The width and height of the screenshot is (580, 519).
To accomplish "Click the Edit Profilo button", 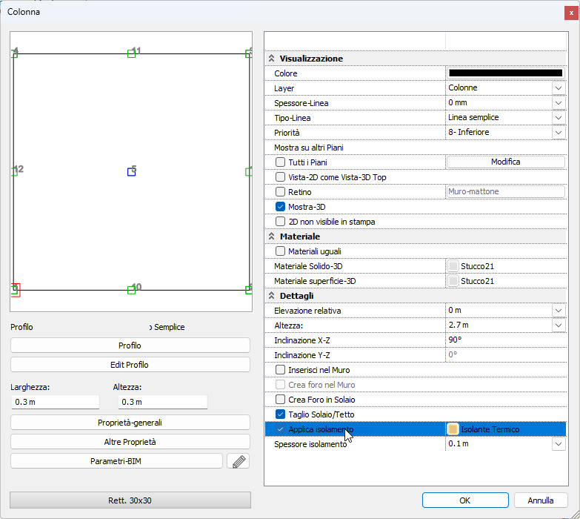I will coord(130,365).
